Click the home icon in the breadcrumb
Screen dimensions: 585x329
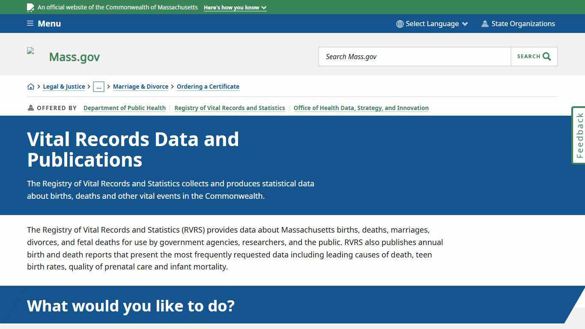pos(31,87)
